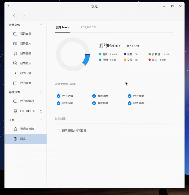Click blue video segment of storage ring
Screen dimensions: 189x195
[x=87, y=60]
